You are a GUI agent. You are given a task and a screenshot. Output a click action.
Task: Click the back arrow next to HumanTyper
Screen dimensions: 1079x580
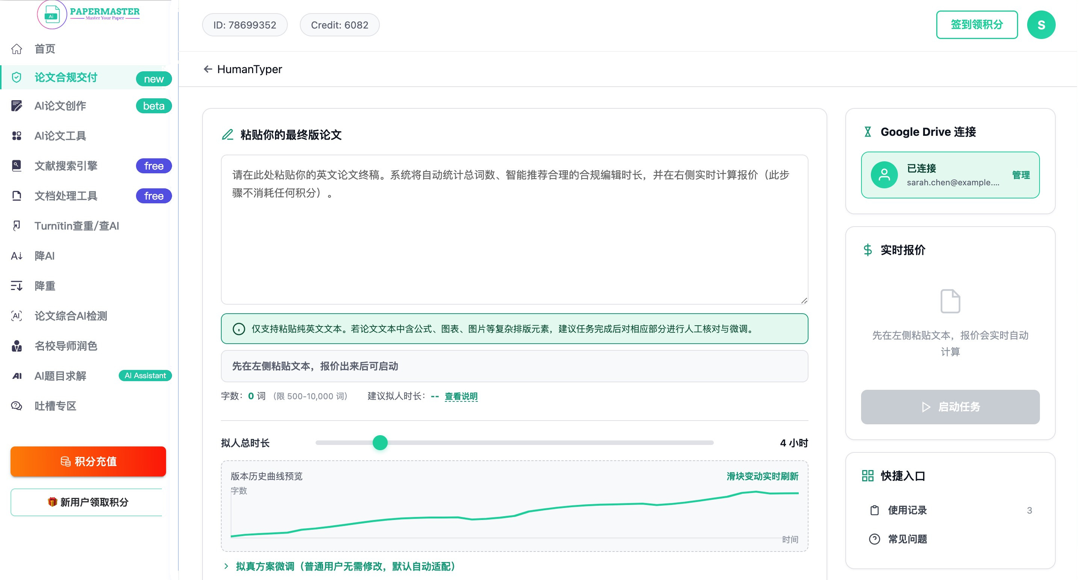(208, 69)
